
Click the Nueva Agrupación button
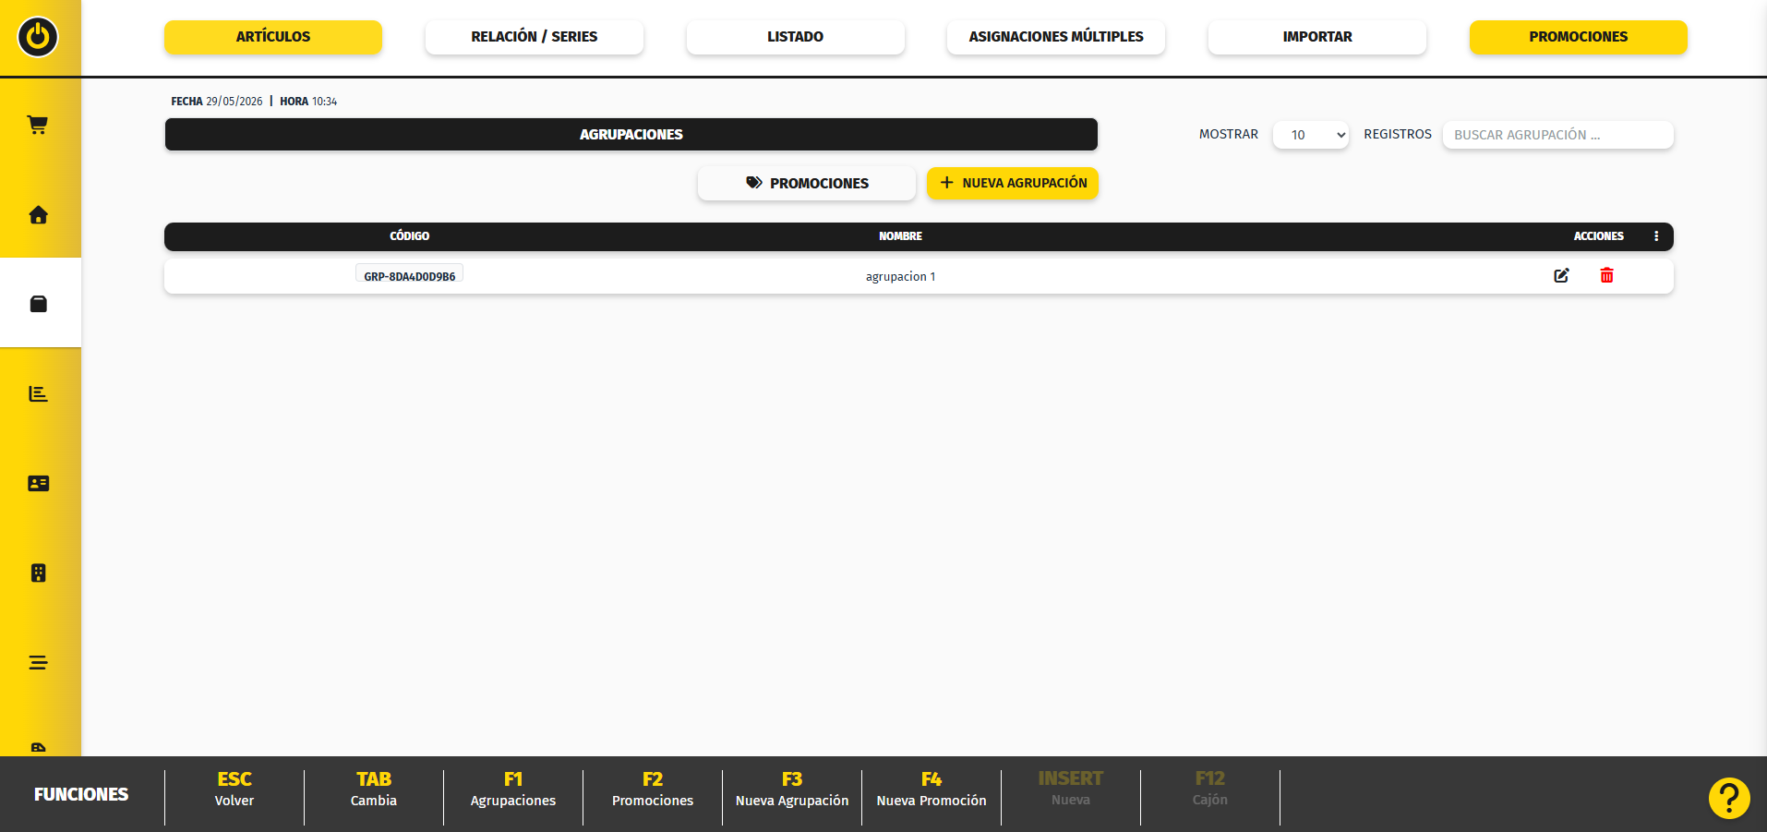[1013, 183]
